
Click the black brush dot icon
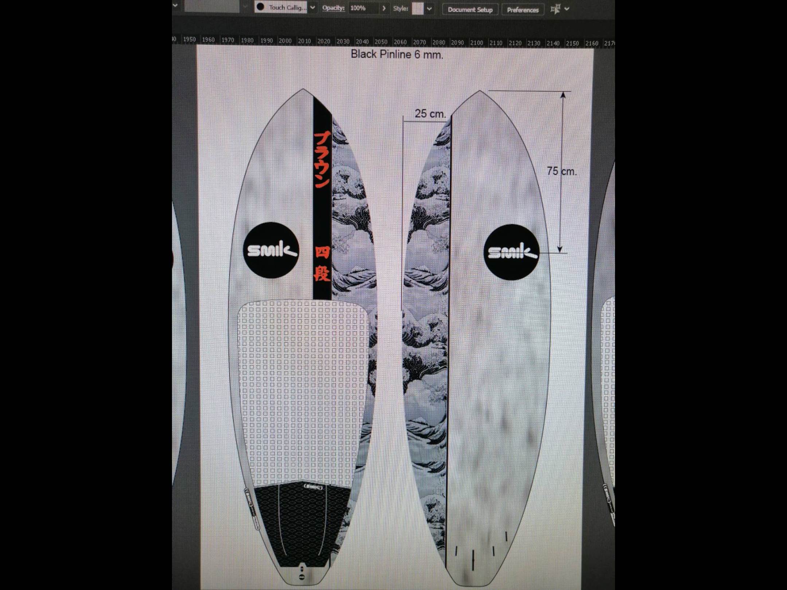pos(260,7)
